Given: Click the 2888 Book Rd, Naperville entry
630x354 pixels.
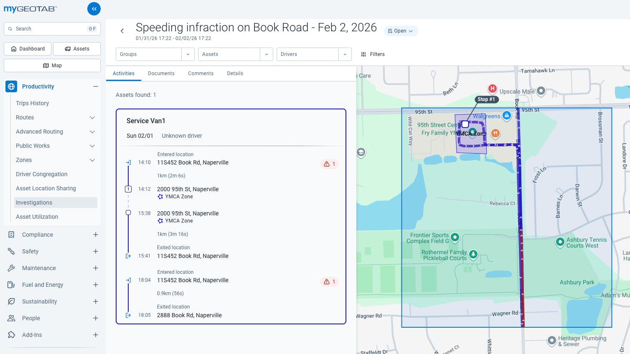Looking at the screenshot, I should [x=189, y=315].
